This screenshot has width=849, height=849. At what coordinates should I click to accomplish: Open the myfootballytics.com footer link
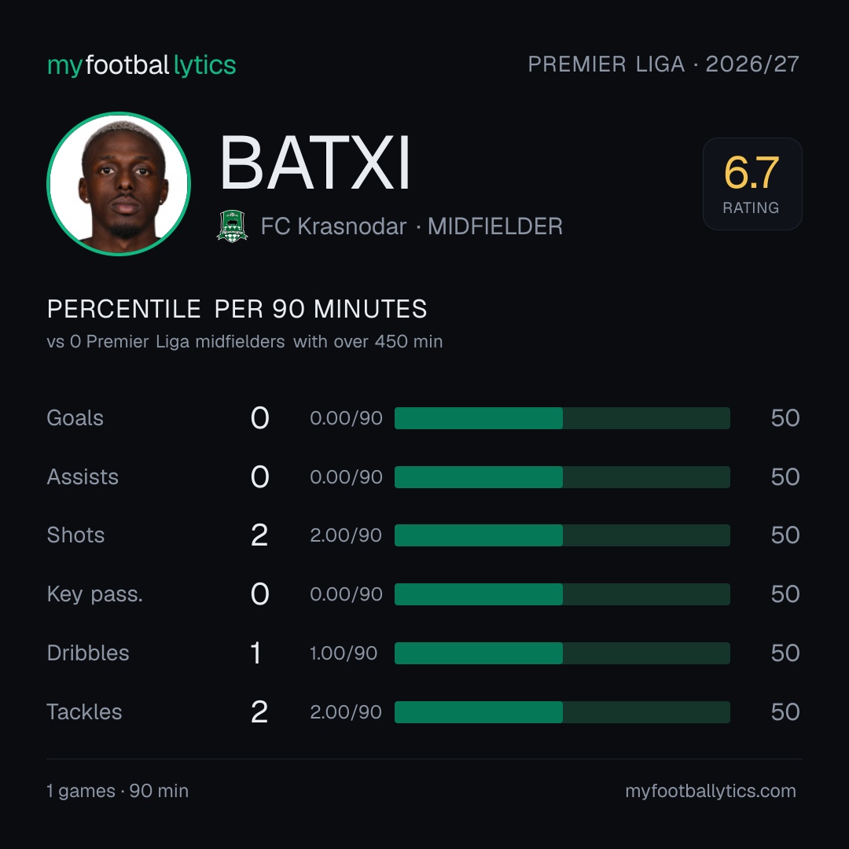coord(711,791)
